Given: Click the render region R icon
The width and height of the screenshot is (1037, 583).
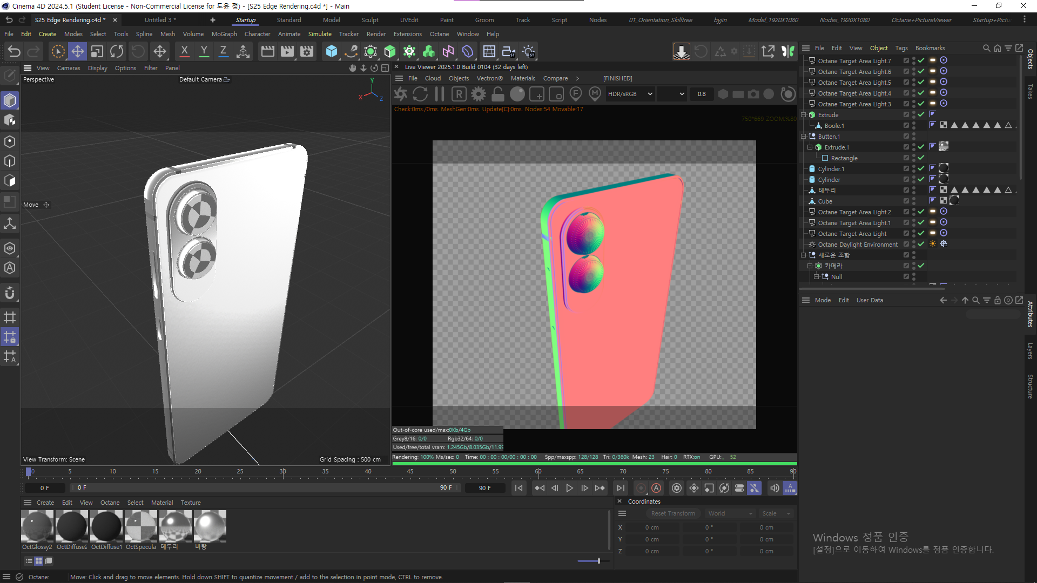Looking at the screenshot, I should pyautogui.click(x=459, y=94).
